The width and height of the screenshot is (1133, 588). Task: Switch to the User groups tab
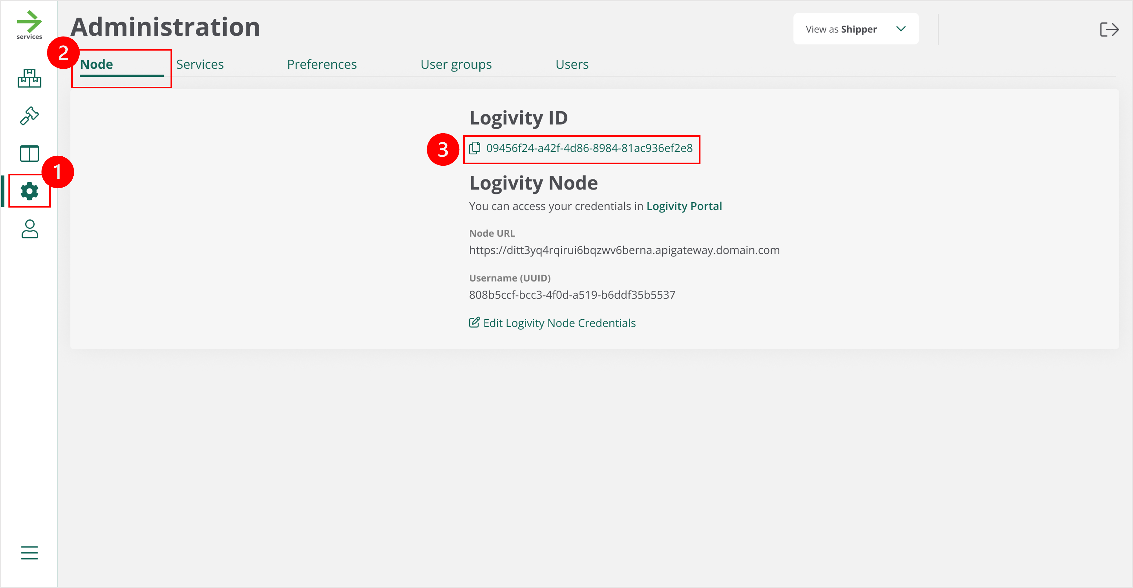(456, 65)
